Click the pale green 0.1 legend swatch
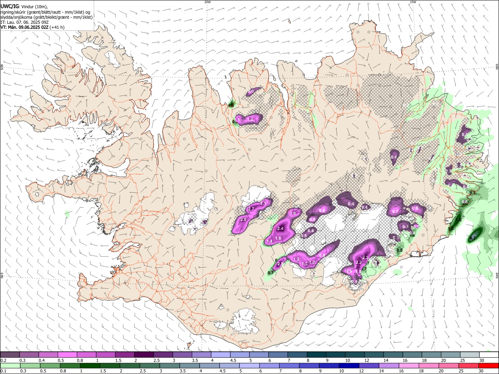The height and width of the screenshot is (374, 499). tap(10, 365)
